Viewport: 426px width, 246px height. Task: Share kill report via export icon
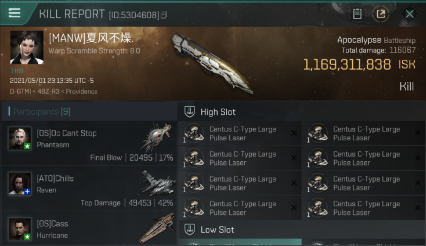[x=381, y=14]
